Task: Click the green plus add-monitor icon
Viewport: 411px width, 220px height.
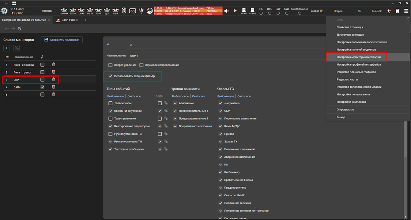Action: pyautogui.click(x=7, y=48)
